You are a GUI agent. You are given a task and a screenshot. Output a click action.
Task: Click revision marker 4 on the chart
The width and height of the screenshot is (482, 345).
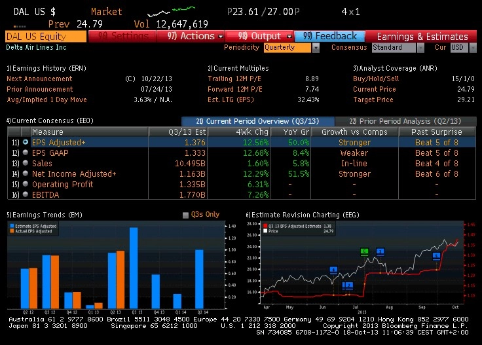pos(333,270)
